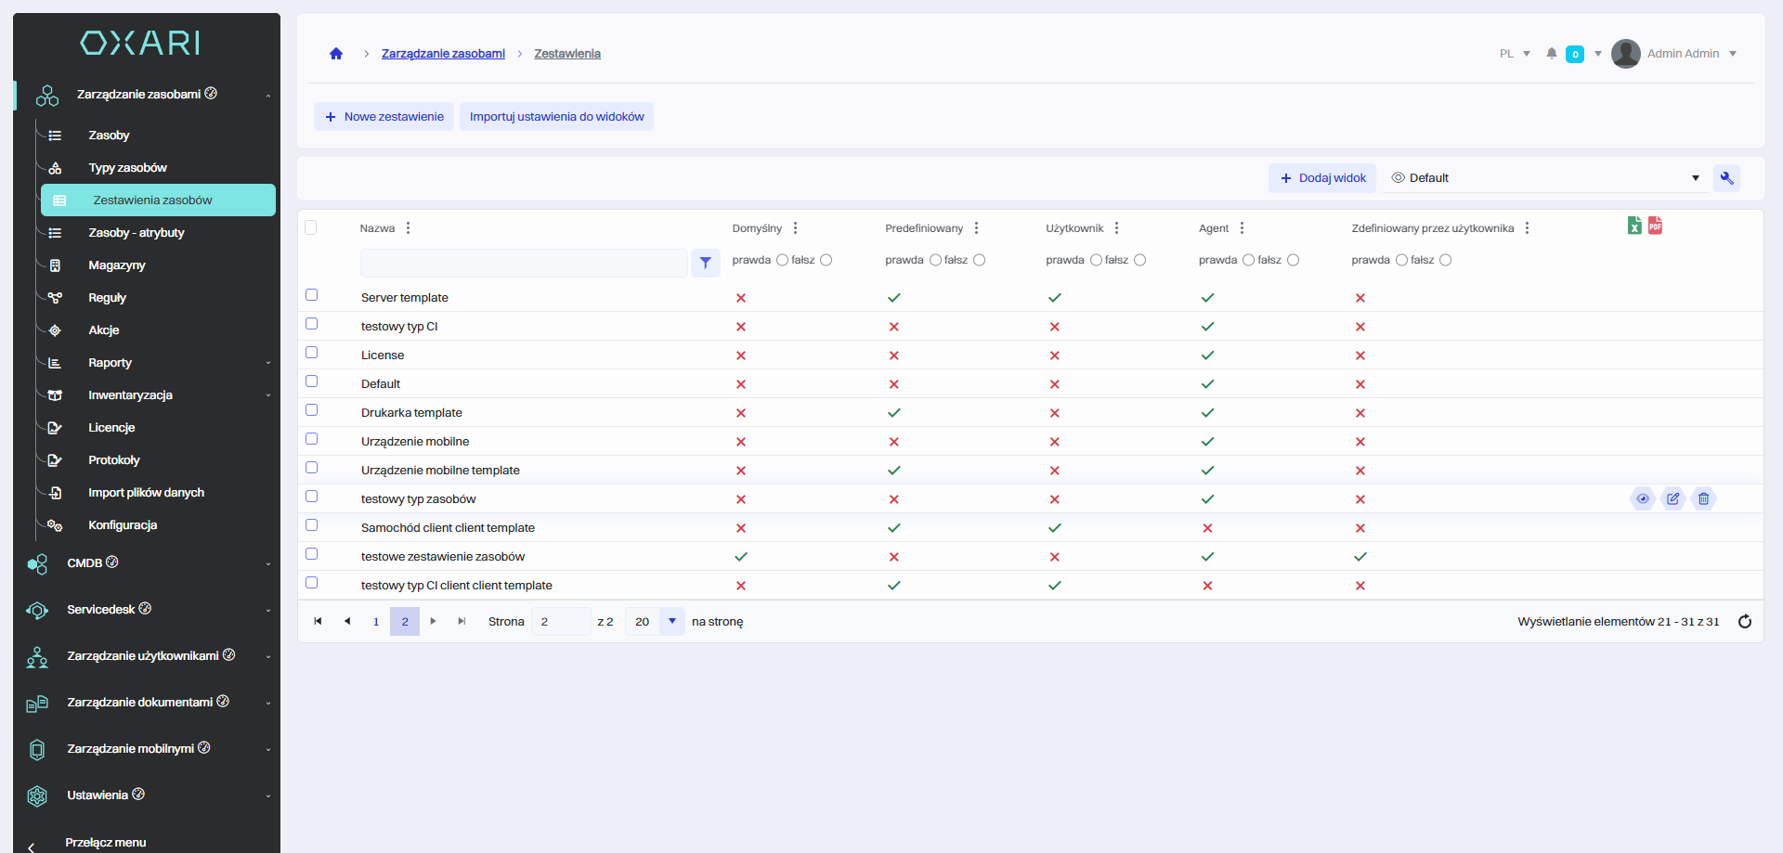Click the filter funnel icon for Nazwa
The width and height of the screenshot is (1783, 853).
706,263
